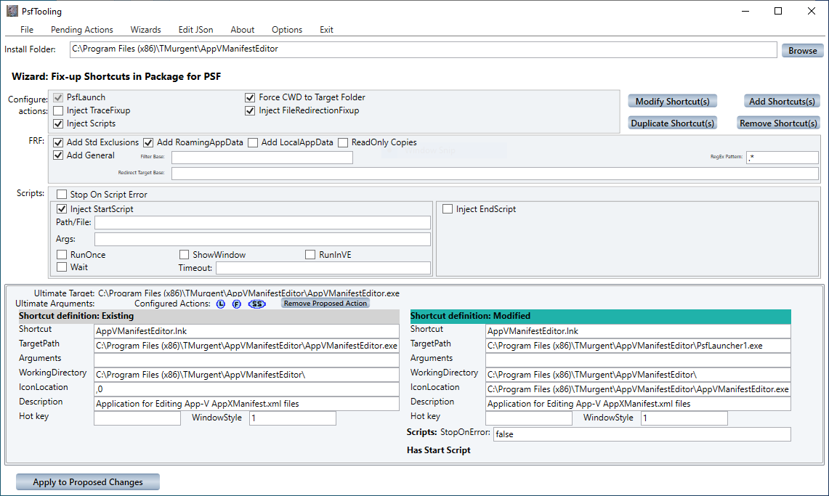Click Modify Shortcut(s) button
The height and width of the screenshot is (496, 829).
tap(673, 102)
